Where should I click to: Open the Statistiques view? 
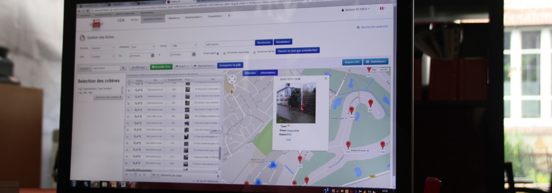(x=376, y=61)
